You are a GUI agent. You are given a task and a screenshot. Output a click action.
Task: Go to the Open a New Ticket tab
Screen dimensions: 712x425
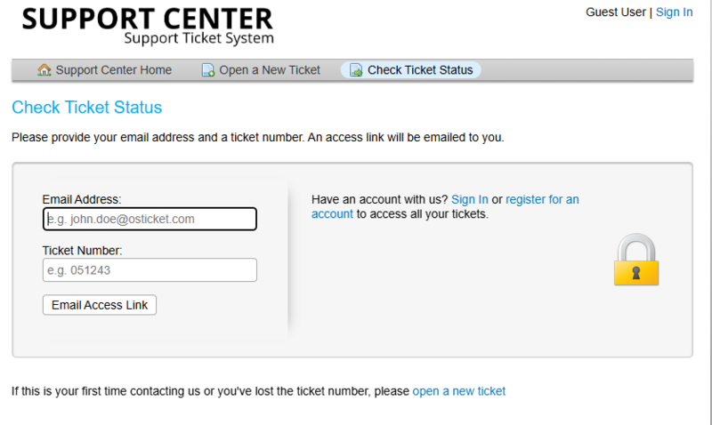(261, 70)
